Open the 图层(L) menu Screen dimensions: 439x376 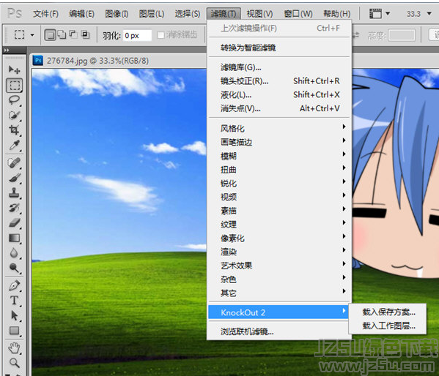pos(152,13)
